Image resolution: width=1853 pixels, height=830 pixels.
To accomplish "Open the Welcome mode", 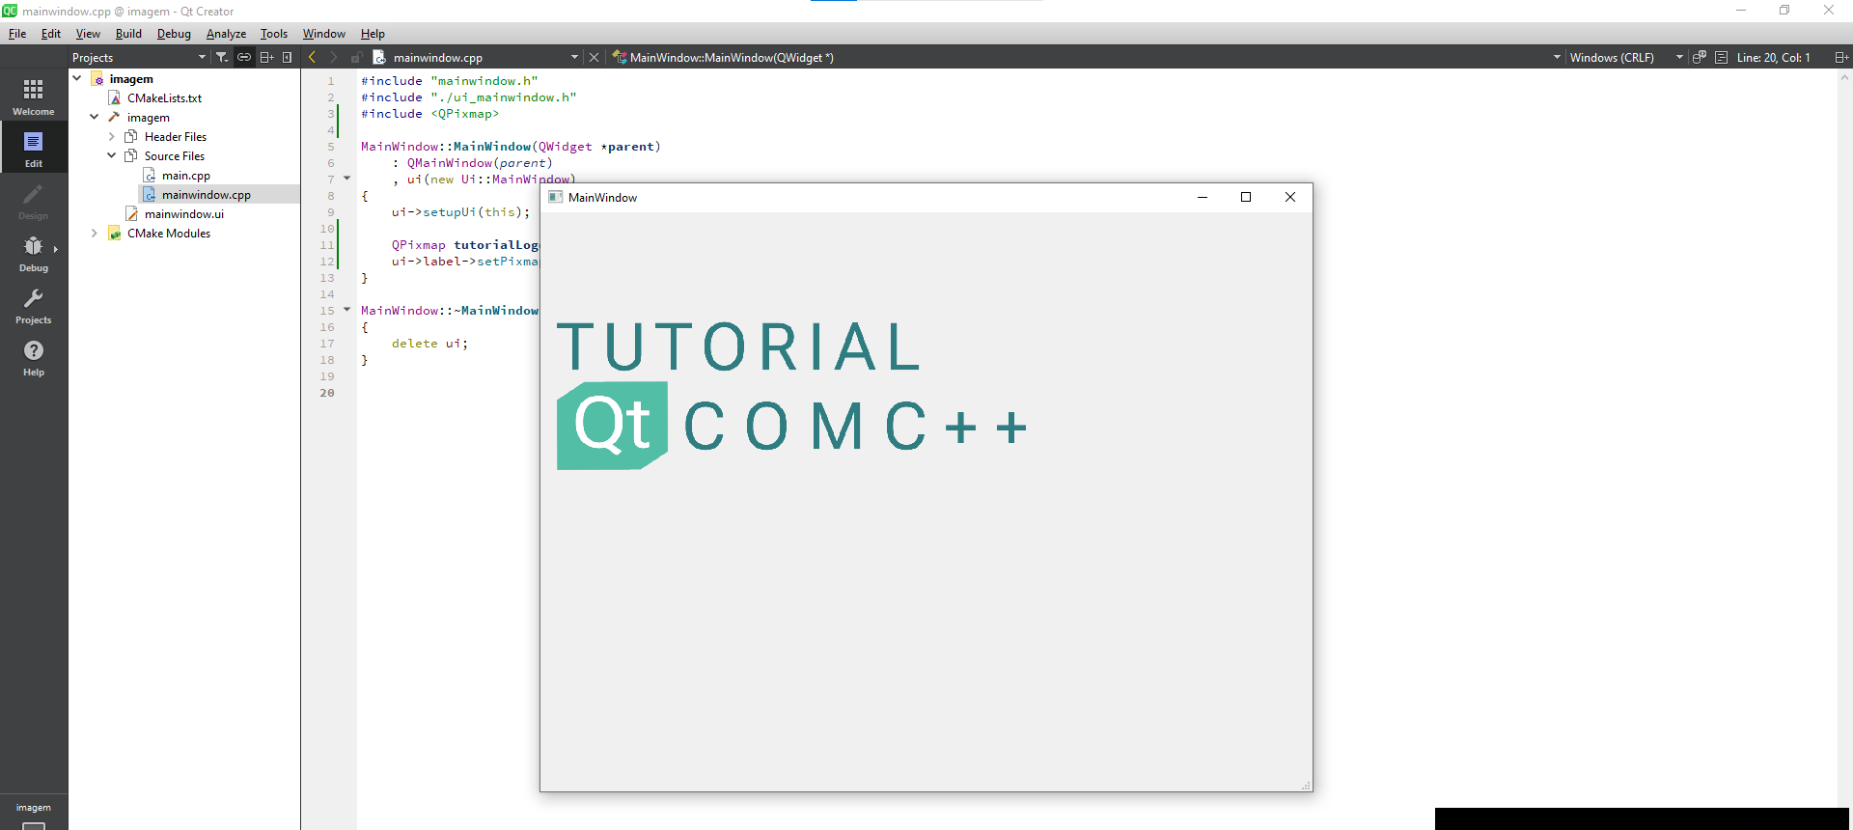I will click(x=33, y=97).
